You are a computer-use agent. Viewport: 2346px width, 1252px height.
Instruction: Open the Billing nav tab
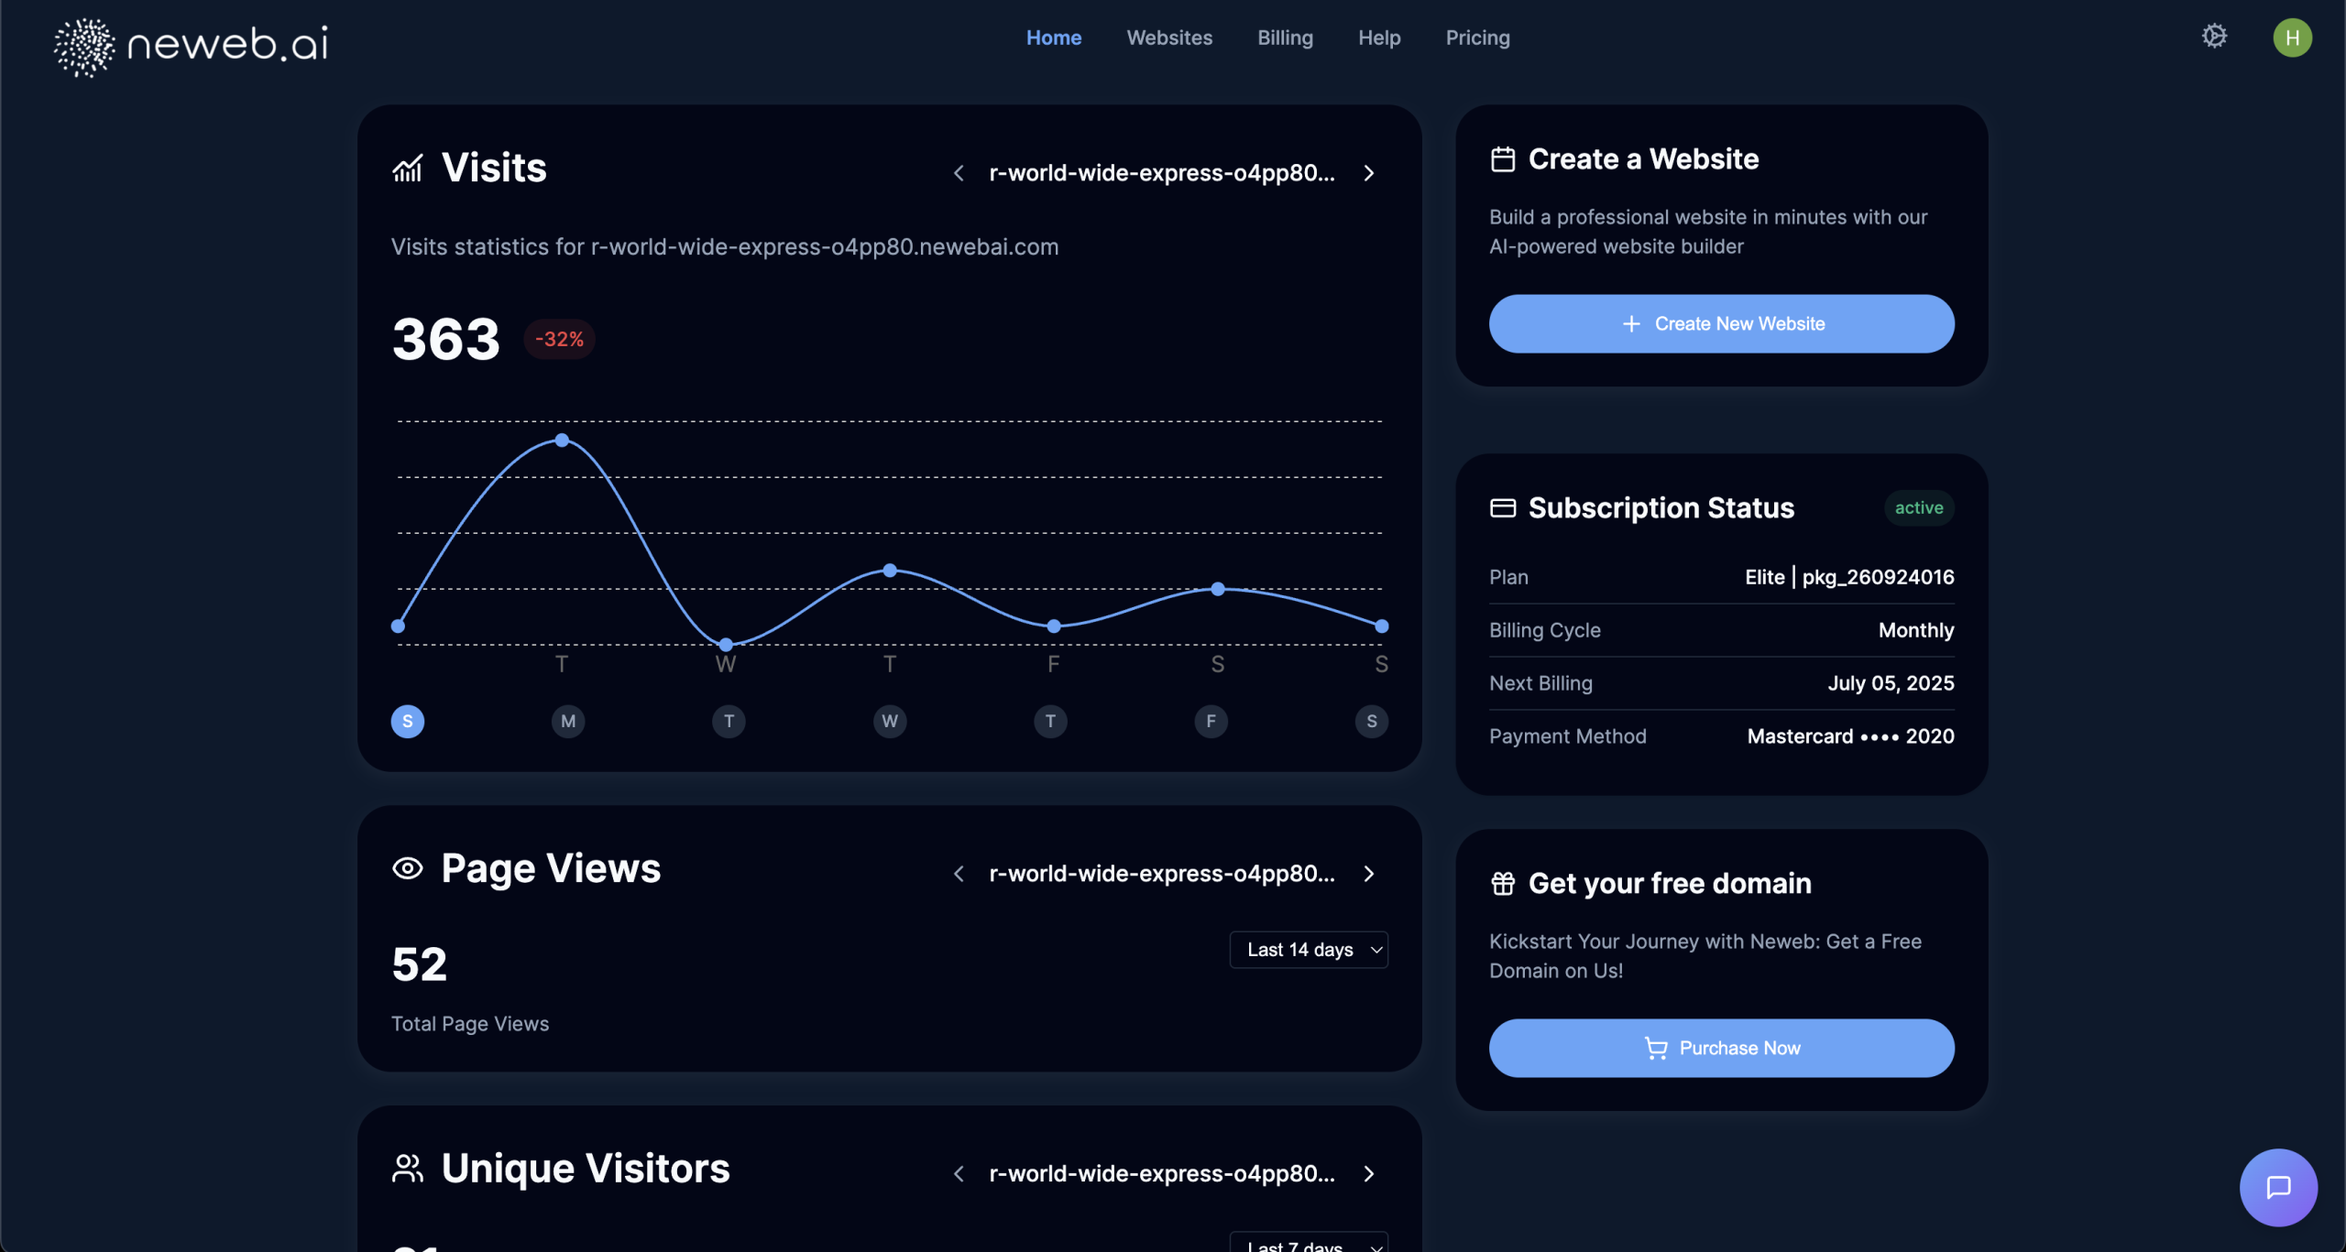click(1285, 38)
